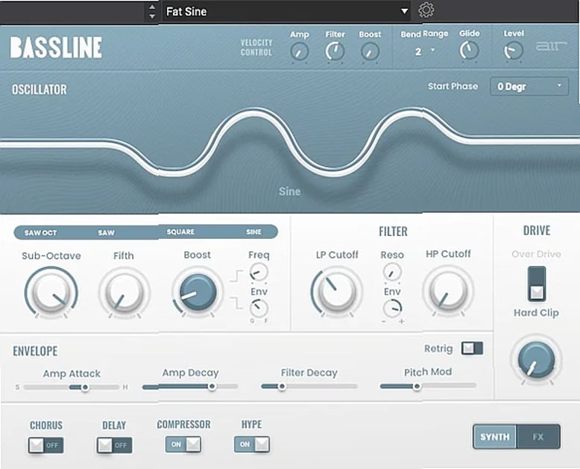Turn on the Chorus effect
The height and width of the screenshot is (469, 580).
pyautogui.click(x=46, y=445)
